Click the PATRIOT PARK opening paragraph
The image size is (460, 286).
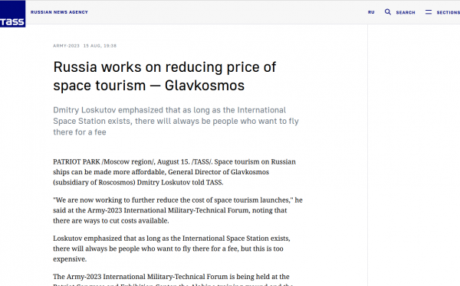tap(174, 172)
